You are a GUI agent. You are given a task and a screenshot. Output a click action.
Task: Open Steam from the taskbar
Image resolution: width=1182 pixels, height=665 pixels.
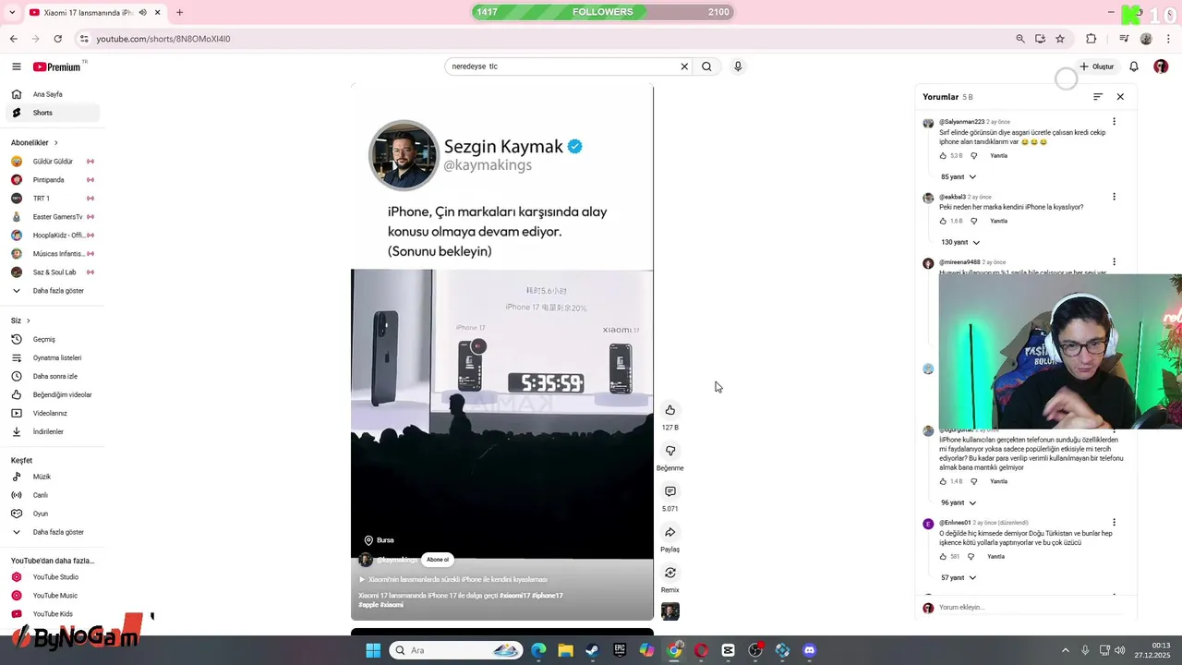pos(592,650)
